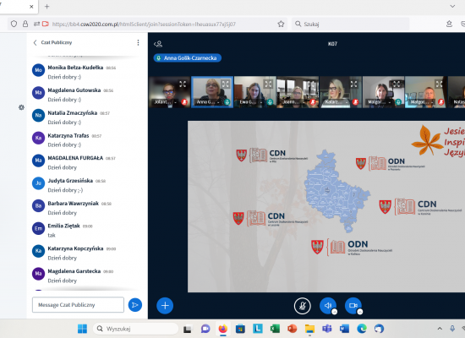Click into Message Czat Publiczny field
This screenshot has height=338, width=465.
pos(78,305)
